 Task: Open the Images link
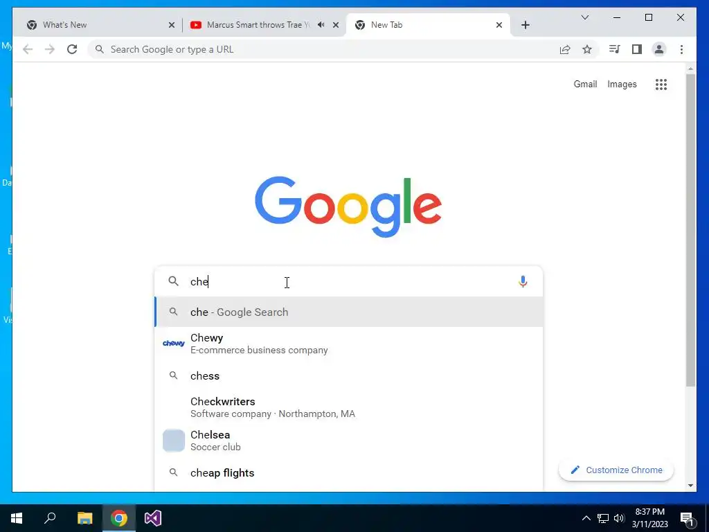point(622,84)
